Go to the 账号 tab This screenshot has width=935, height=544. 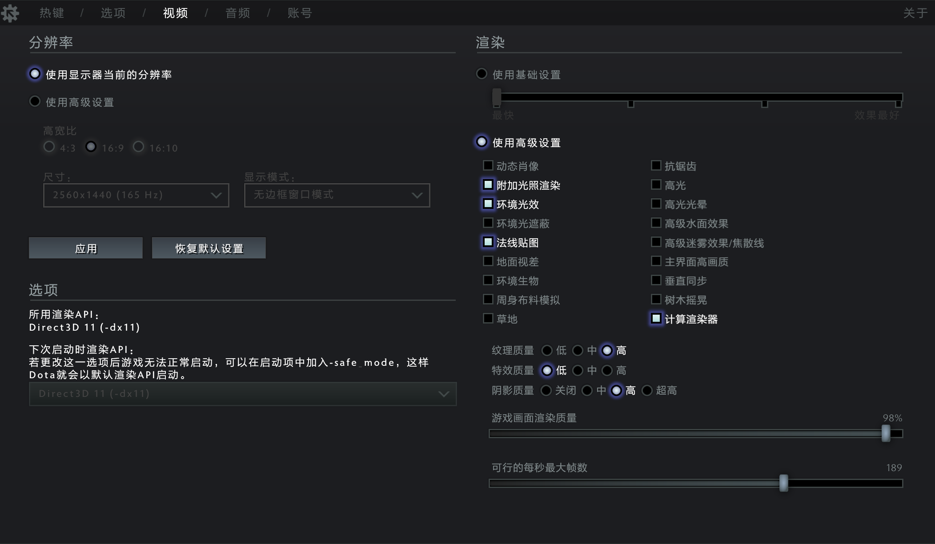coord(300,13)
